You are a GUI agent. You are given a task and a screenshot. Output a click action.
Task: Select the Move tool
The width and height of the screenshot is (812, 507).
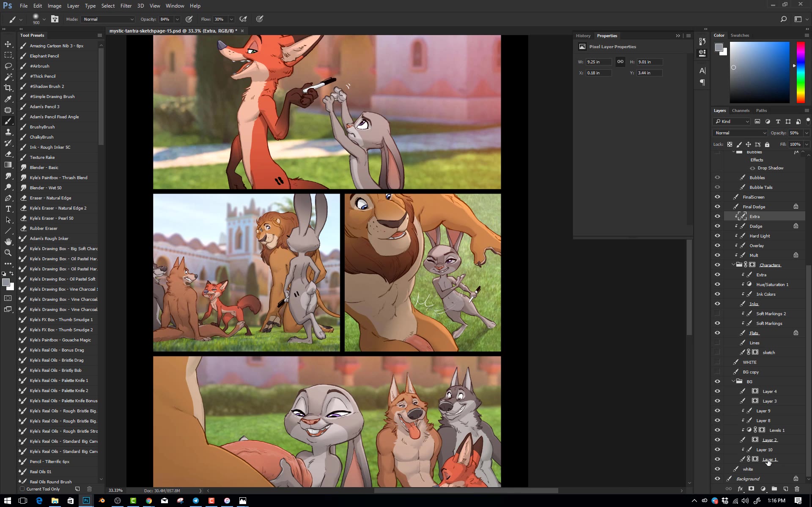(x=8, y=44)
